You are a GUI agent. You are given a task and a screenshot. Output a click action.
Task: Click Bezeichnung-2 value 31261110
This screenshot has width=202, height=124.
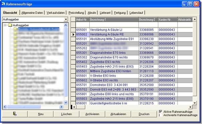146,71
